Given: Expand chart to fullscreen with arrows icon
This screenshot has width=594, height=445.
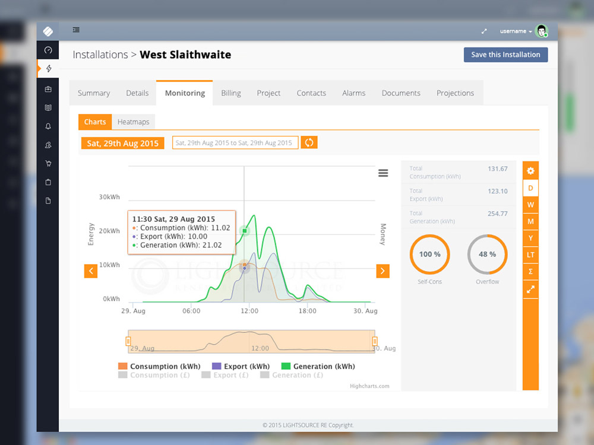Looking at the screenshot, I should tap(530, 290).
